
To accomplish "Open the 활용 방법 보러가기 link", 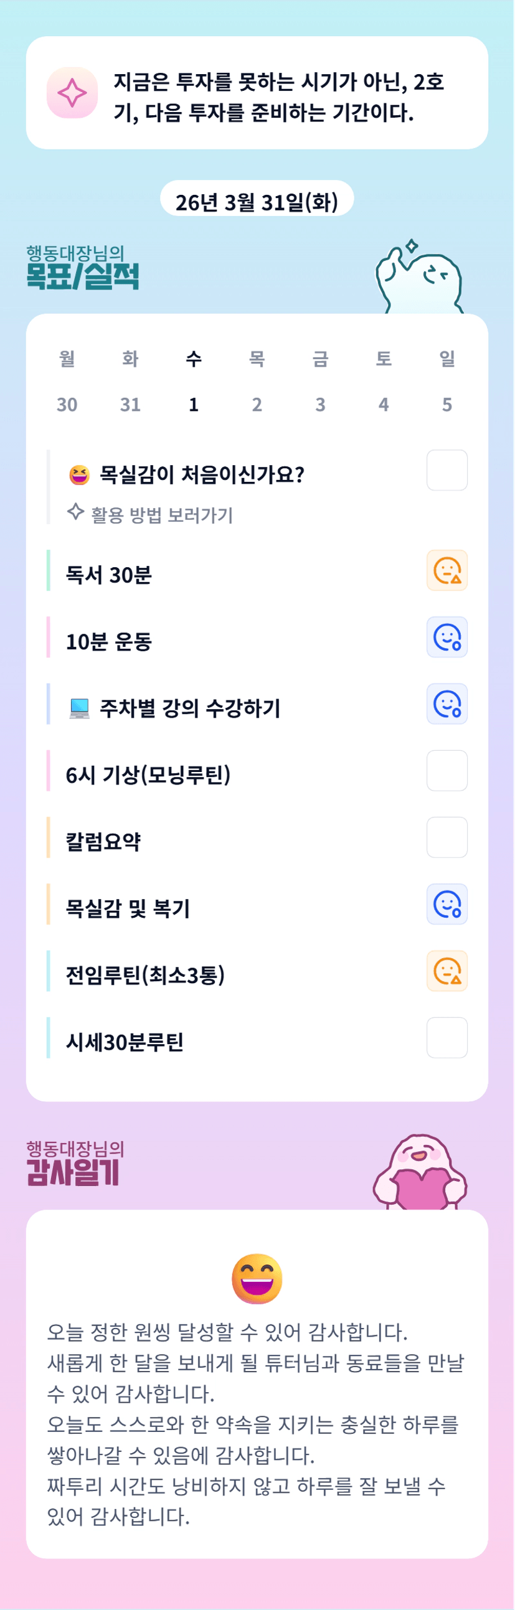I will pyautogui.click(x=161, y=515).
